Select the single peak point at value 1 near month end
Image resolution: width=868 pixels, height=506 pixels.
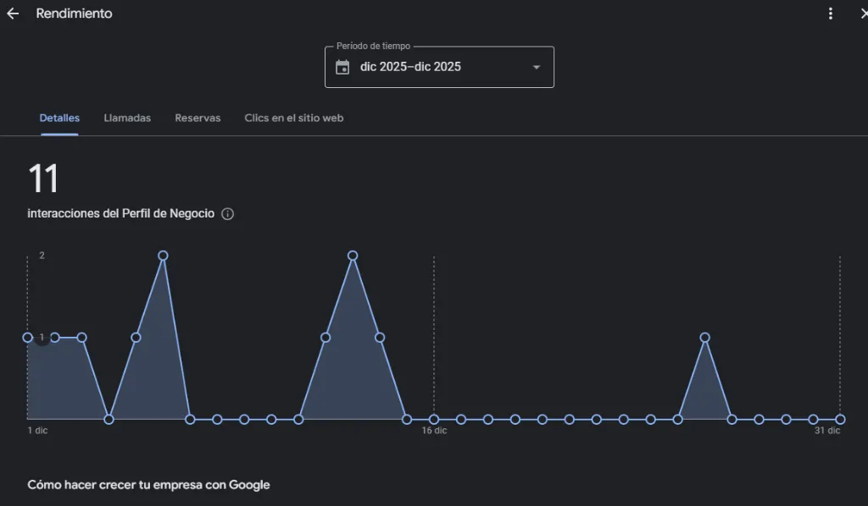click(704, 338)
